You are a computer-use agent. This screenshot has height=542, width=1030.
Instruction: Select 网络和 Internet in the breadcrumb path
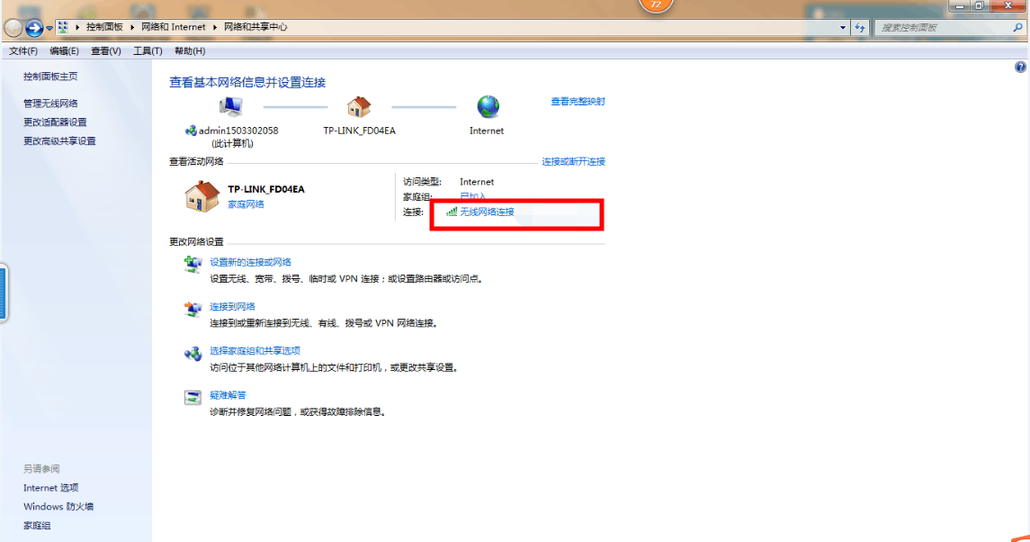pos(174,27)
